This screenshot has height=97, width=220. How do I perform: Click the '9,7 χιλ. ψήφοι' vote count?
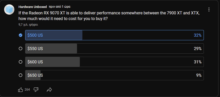(28, 25)
